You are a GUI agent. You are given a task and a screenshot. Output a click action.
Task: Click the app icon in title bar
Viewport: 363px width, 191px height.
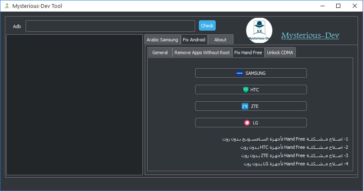click(x=7, y=6)
